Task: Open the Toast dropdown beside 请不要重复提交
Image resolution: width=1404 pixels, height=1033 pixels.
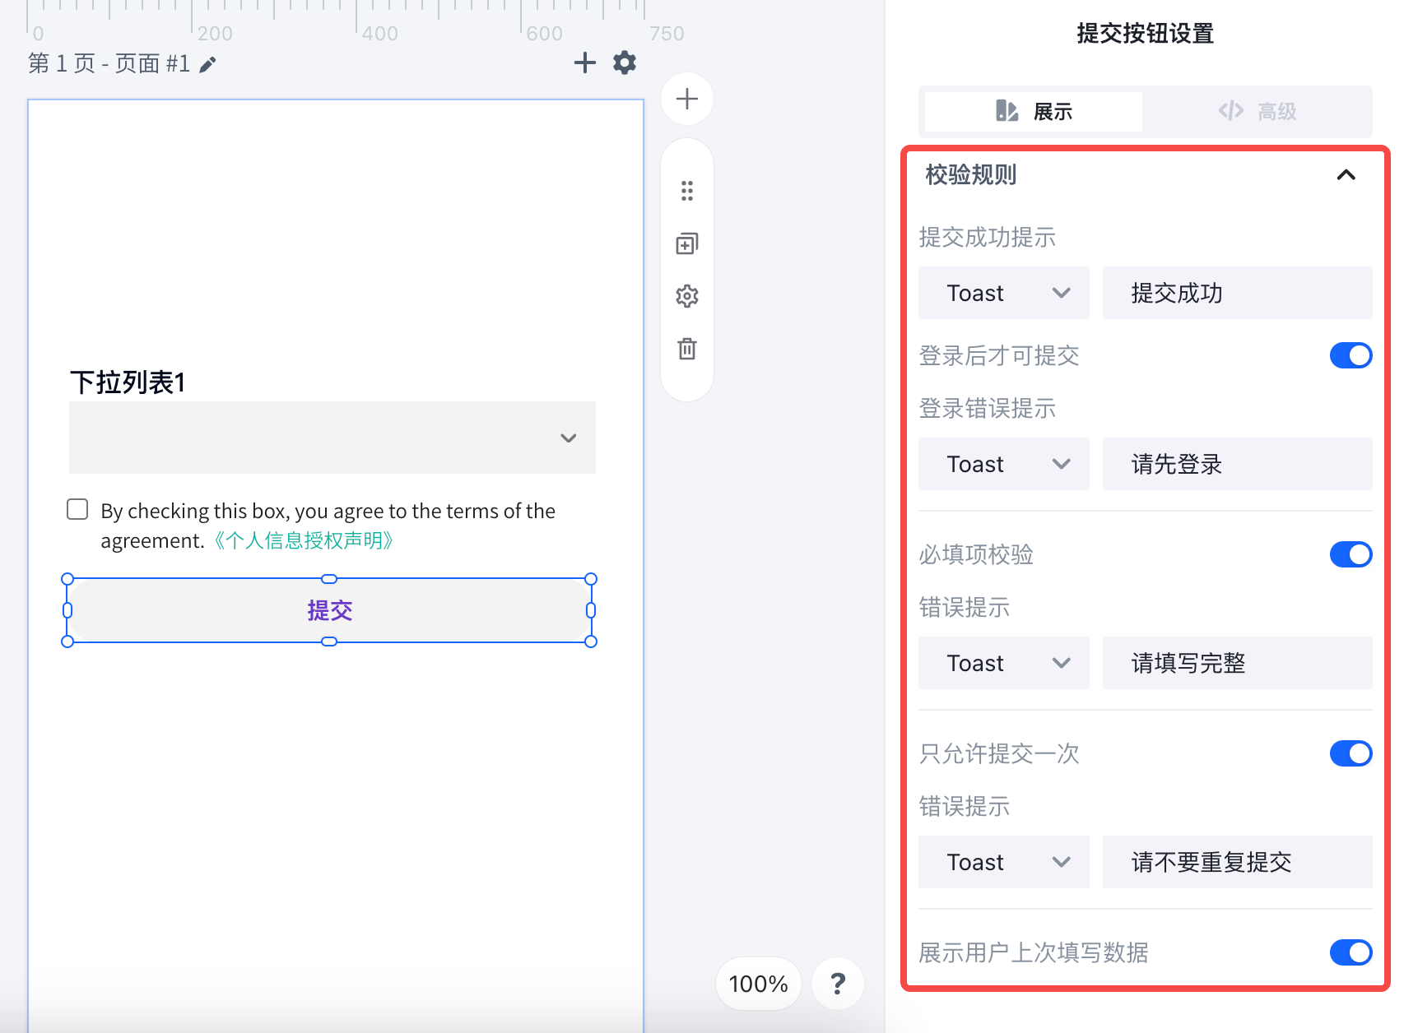Action: coord(1004,862)
